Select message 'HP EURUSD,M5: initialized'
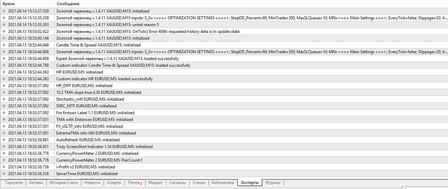This screenshot has width=448, height=189. coord(80,72)
